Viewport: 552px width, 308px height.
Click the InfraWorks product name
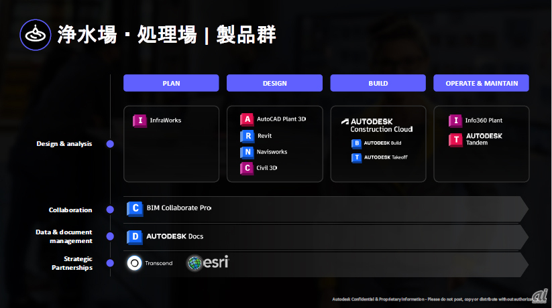(166, 121)
